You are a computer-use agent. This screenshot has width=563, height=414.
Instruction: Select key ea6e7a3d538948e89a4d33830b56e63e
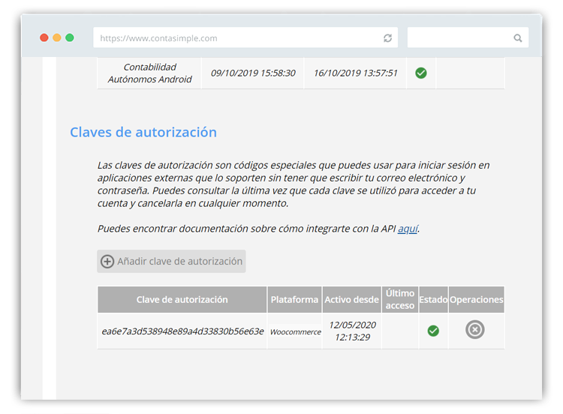click(182, 331)
